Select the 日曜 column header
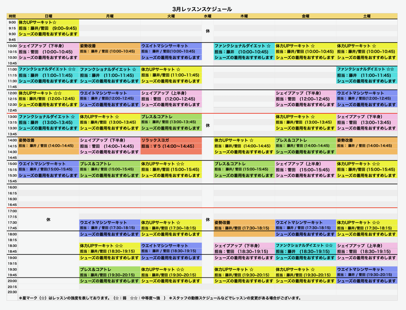Image resolution: width=406 pixels, height=310 pixels. [x=48, y=16]
